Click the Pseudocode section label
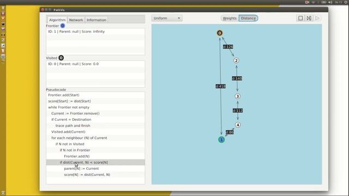349x196 pixels. (x=56, y=89)
